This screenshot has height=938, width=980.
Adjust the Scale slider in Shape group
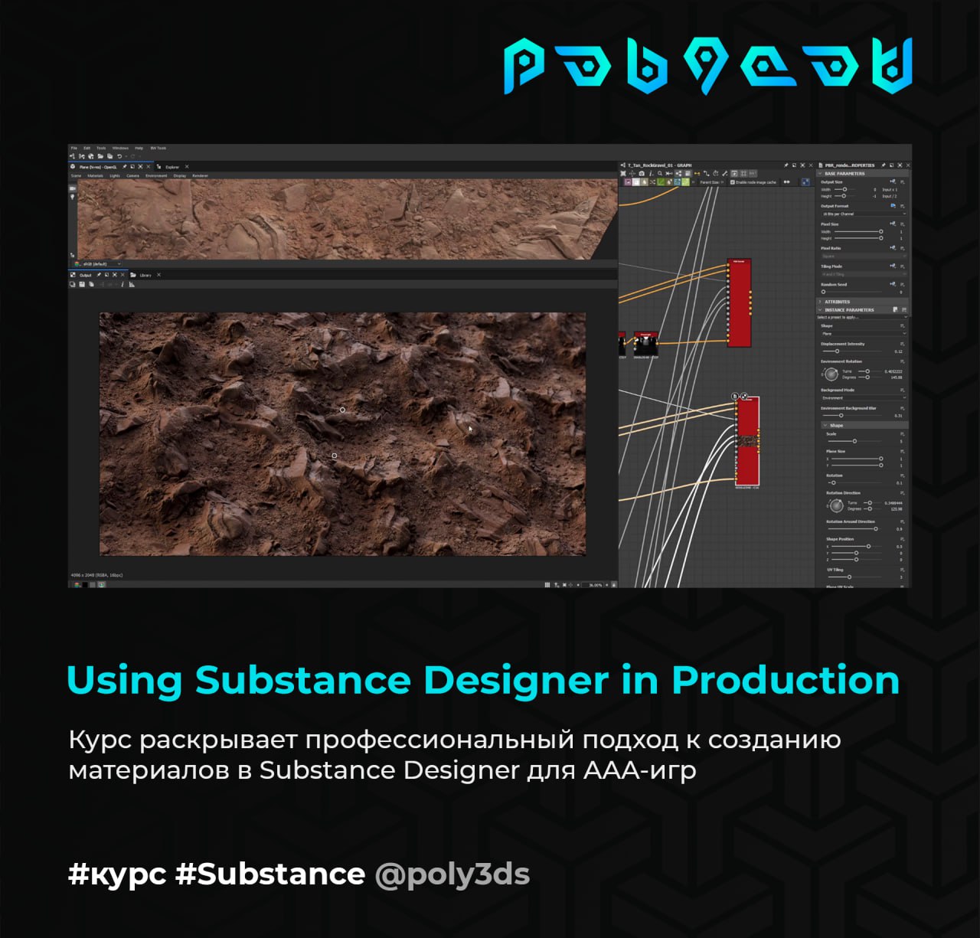click(854, 441)
